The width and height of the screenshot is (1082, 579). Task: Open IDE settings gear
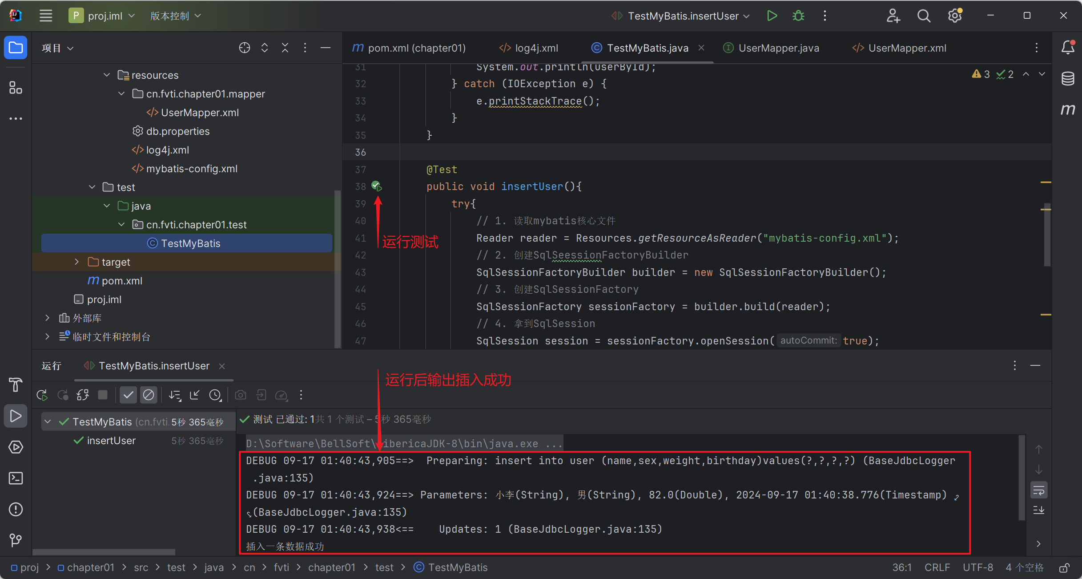point(954,16)
